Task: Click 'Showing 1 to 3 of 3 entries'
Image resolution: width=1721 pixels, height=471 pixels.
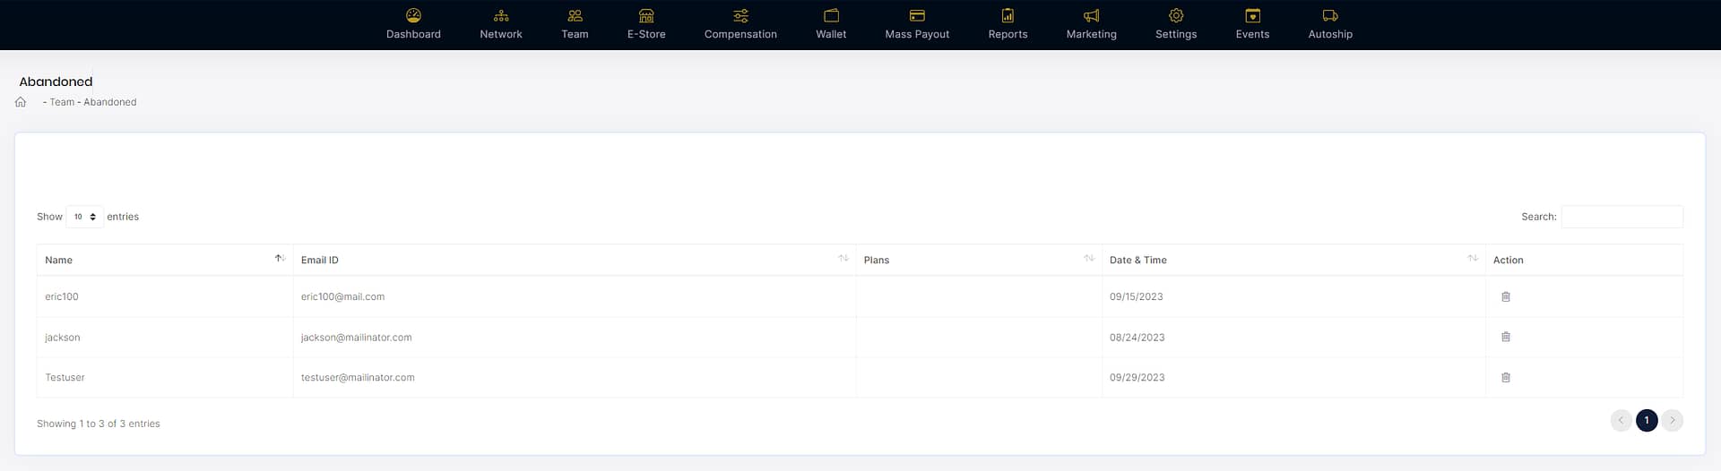Action: coord(99,424)
